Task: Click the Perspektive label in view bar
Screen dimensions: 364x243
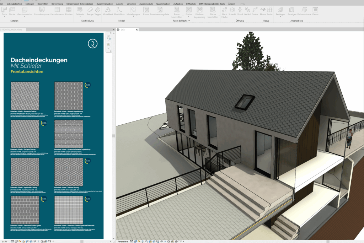Action: 123,241
